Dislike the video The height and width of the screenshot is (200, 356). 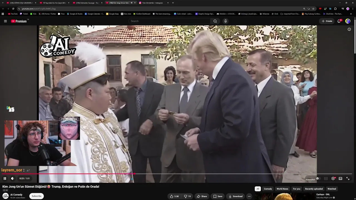pyautogui.click(x=187, y=196)
